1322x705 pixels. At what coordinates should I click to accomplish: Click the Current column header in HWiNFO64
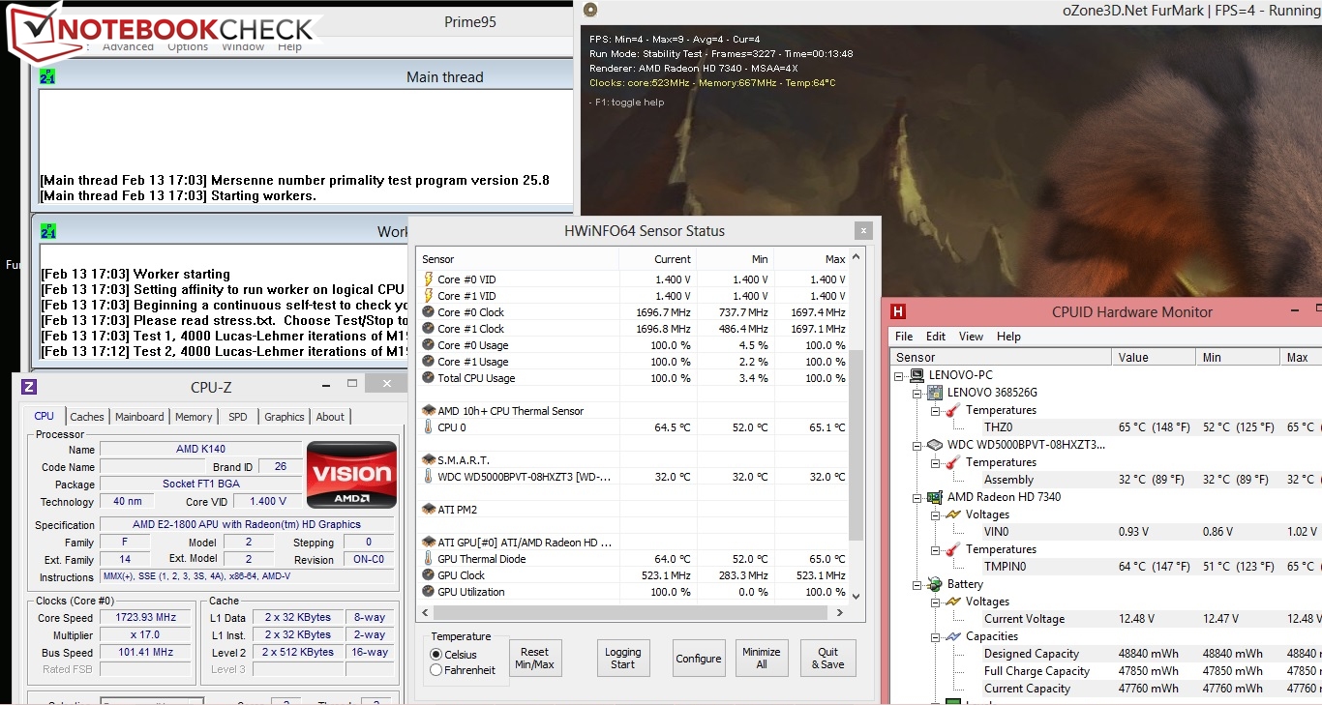(657, 259)
